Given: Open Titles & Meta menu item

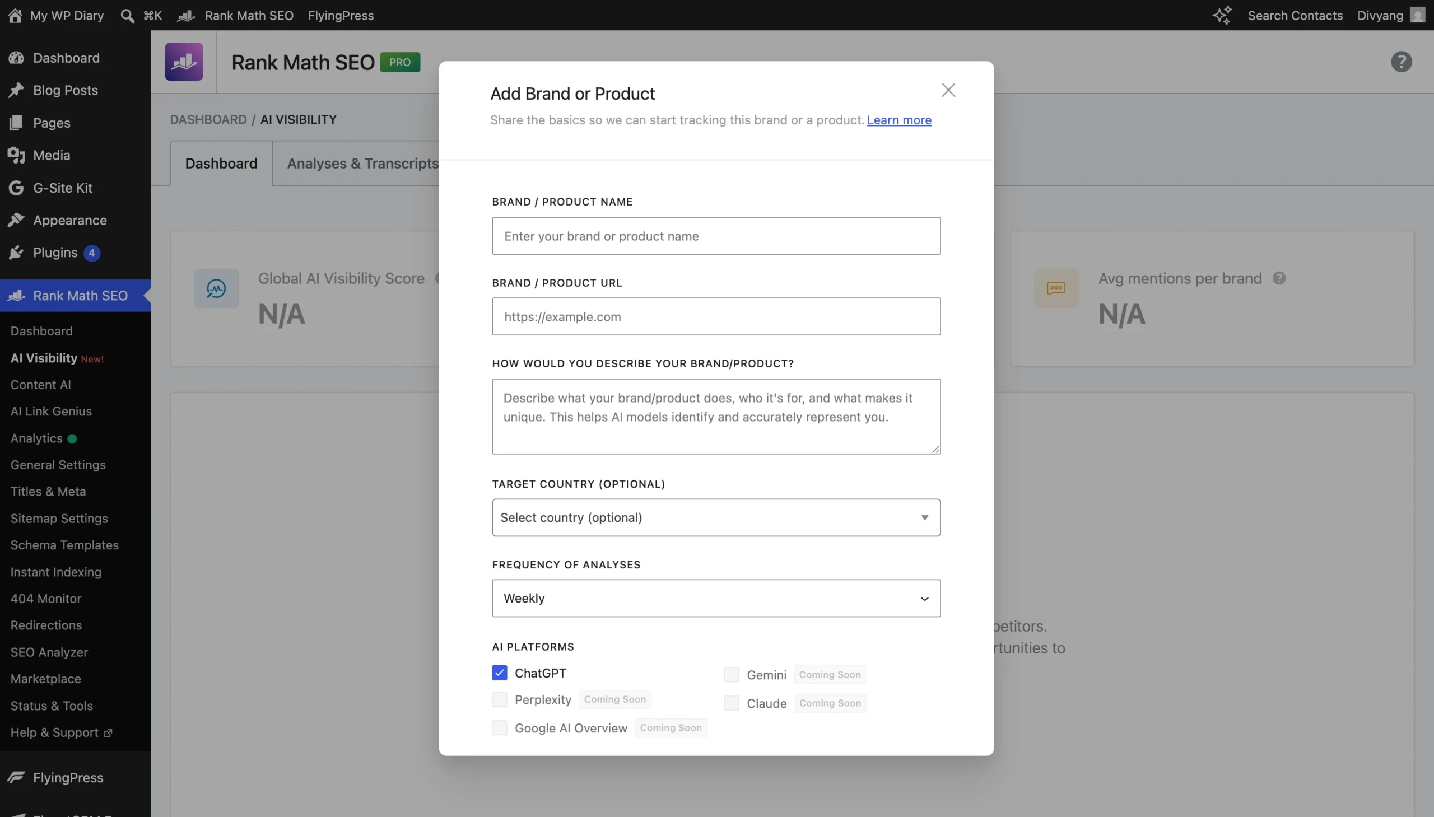Looking at the screenshot, I should click(x=48, y=492).
